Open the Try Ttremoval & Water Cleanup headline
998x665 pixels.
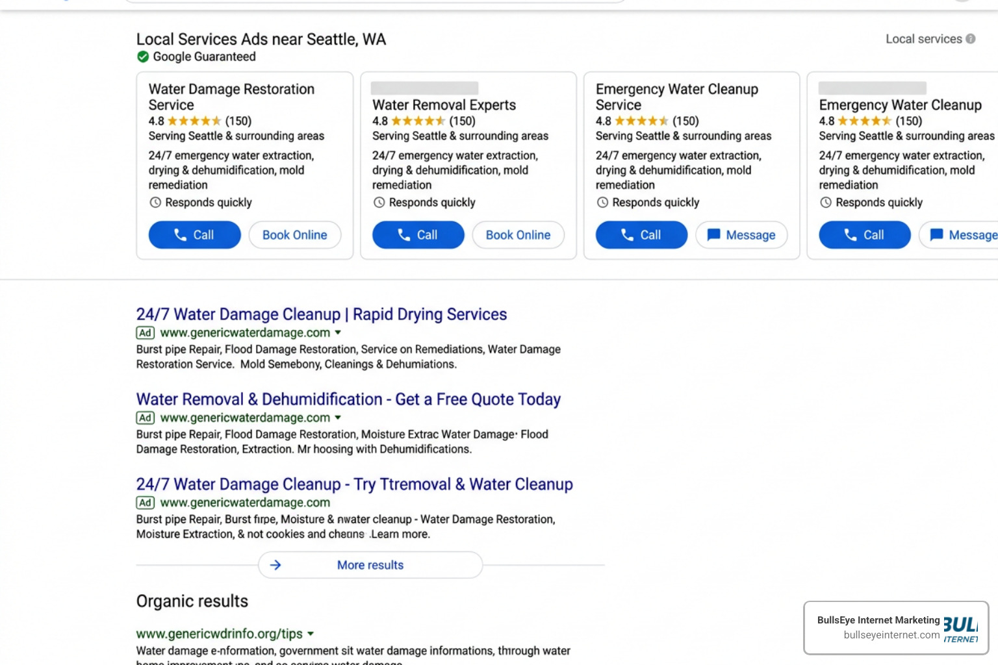tap(355, 484)
